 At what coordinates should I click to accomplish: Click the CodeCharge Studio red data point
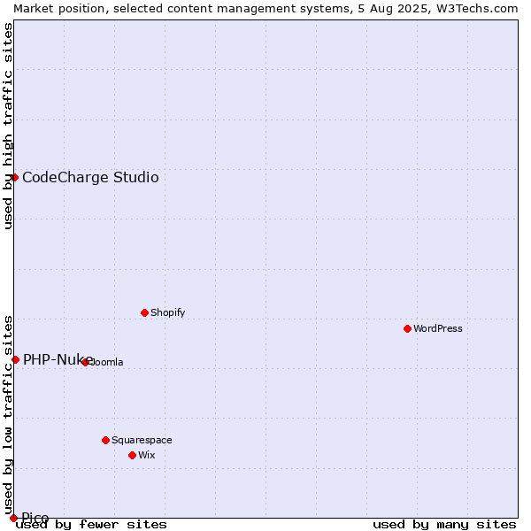(x=14, y=178)
